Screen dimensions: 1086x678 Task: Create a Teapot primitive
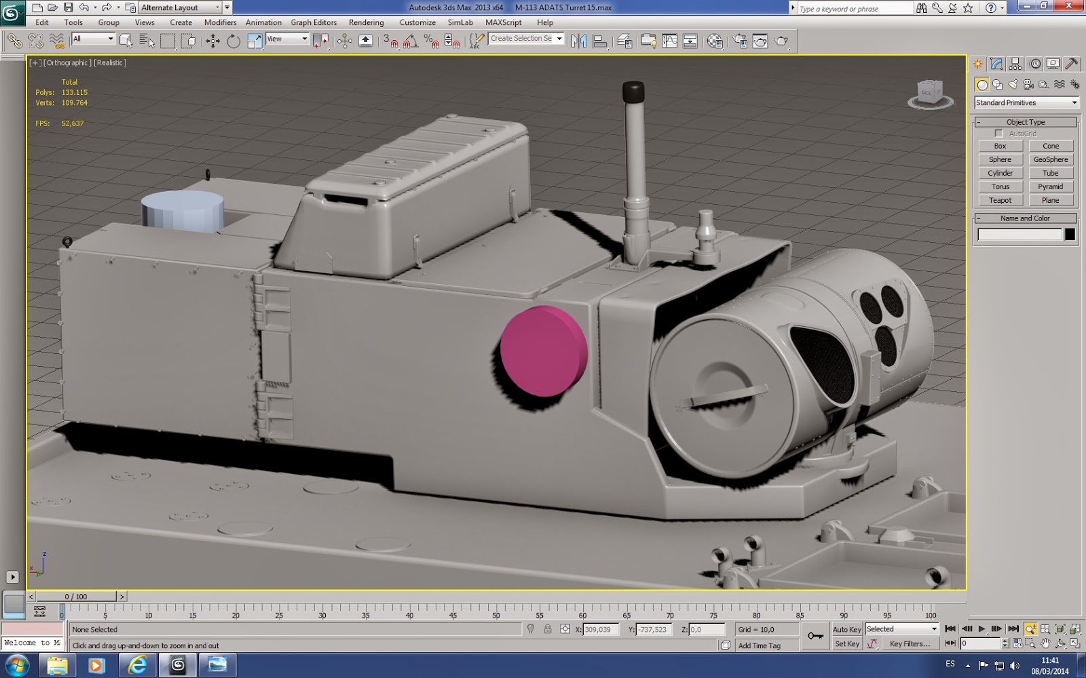click(x=1000, y=200)
